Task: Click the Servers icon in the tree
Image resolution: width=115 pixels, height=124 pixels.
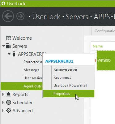Action: pos(9,46)
